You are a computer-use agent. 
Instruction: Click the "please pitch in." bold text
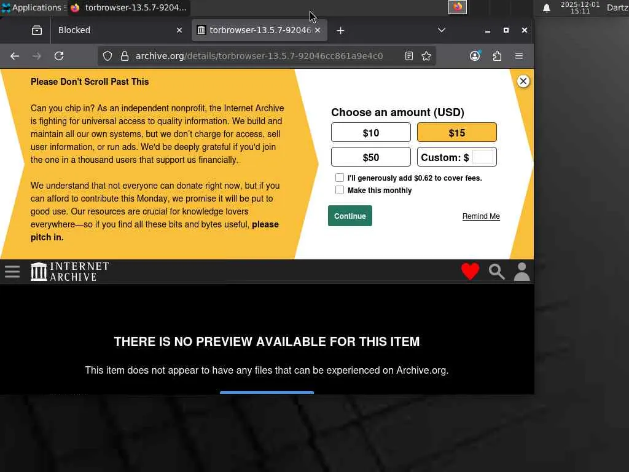tap(155, 231)
